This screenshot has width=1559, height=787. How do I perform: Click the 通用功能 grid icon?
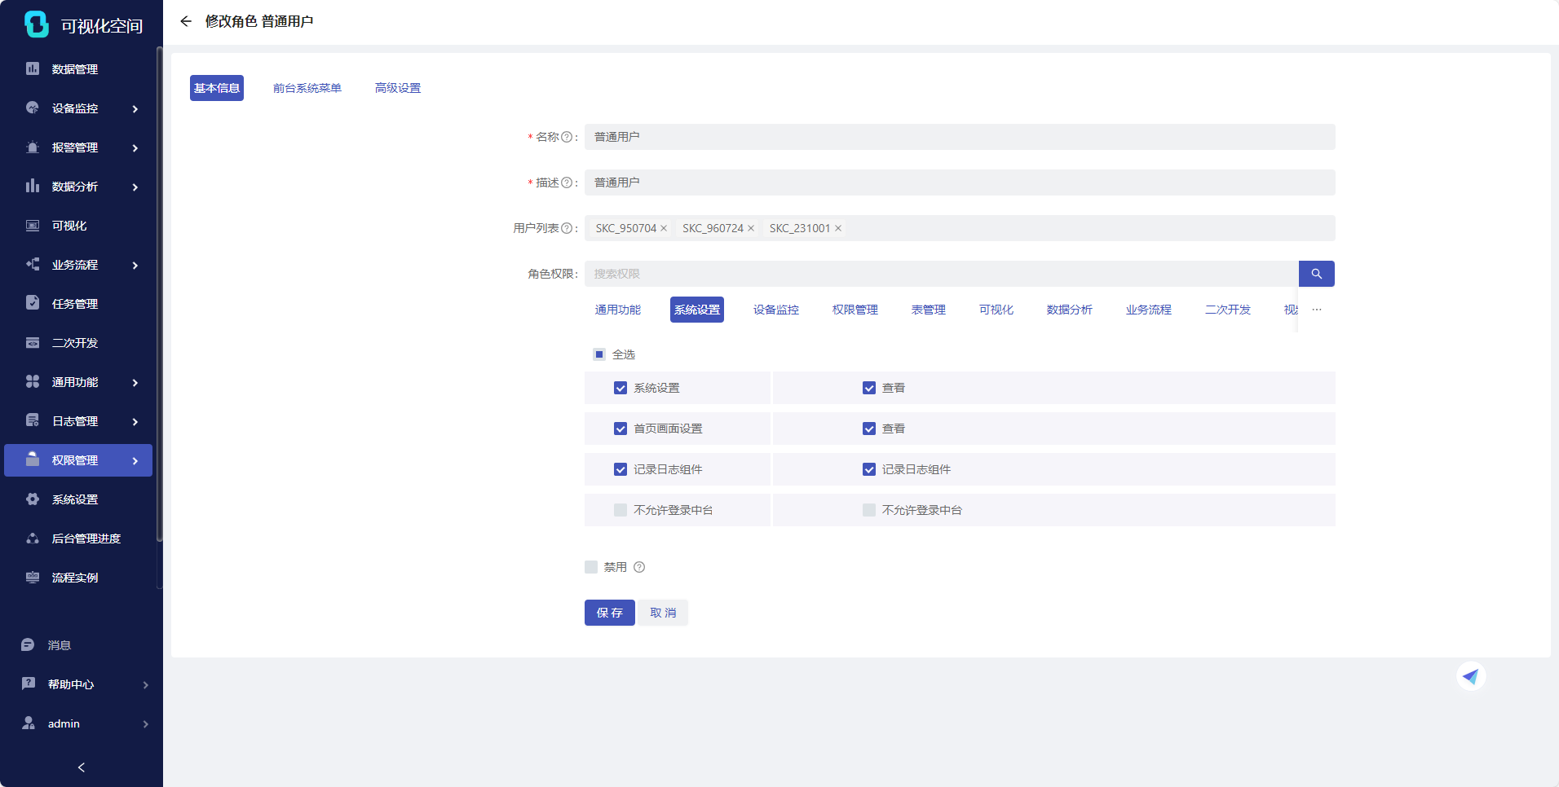pos(33,381)
